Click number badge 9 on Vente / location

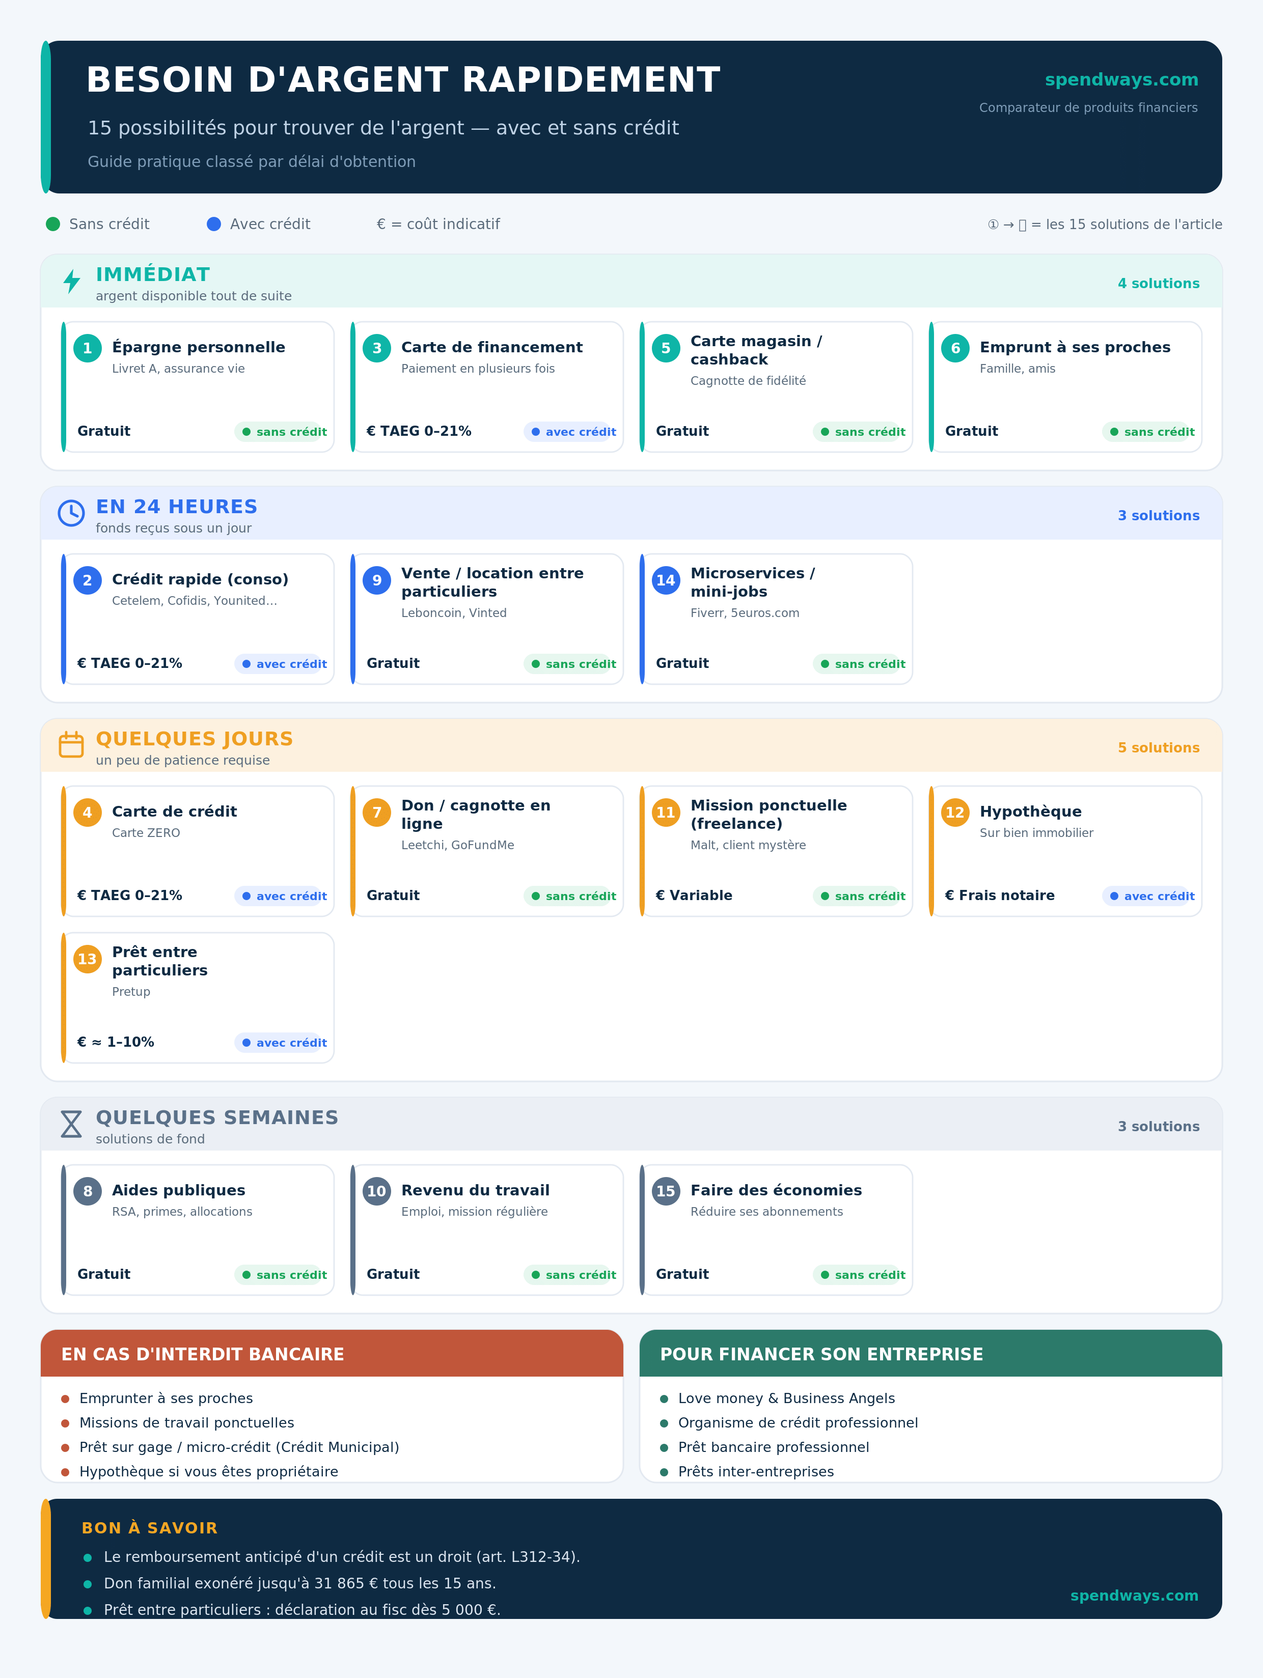pos(376,580)
